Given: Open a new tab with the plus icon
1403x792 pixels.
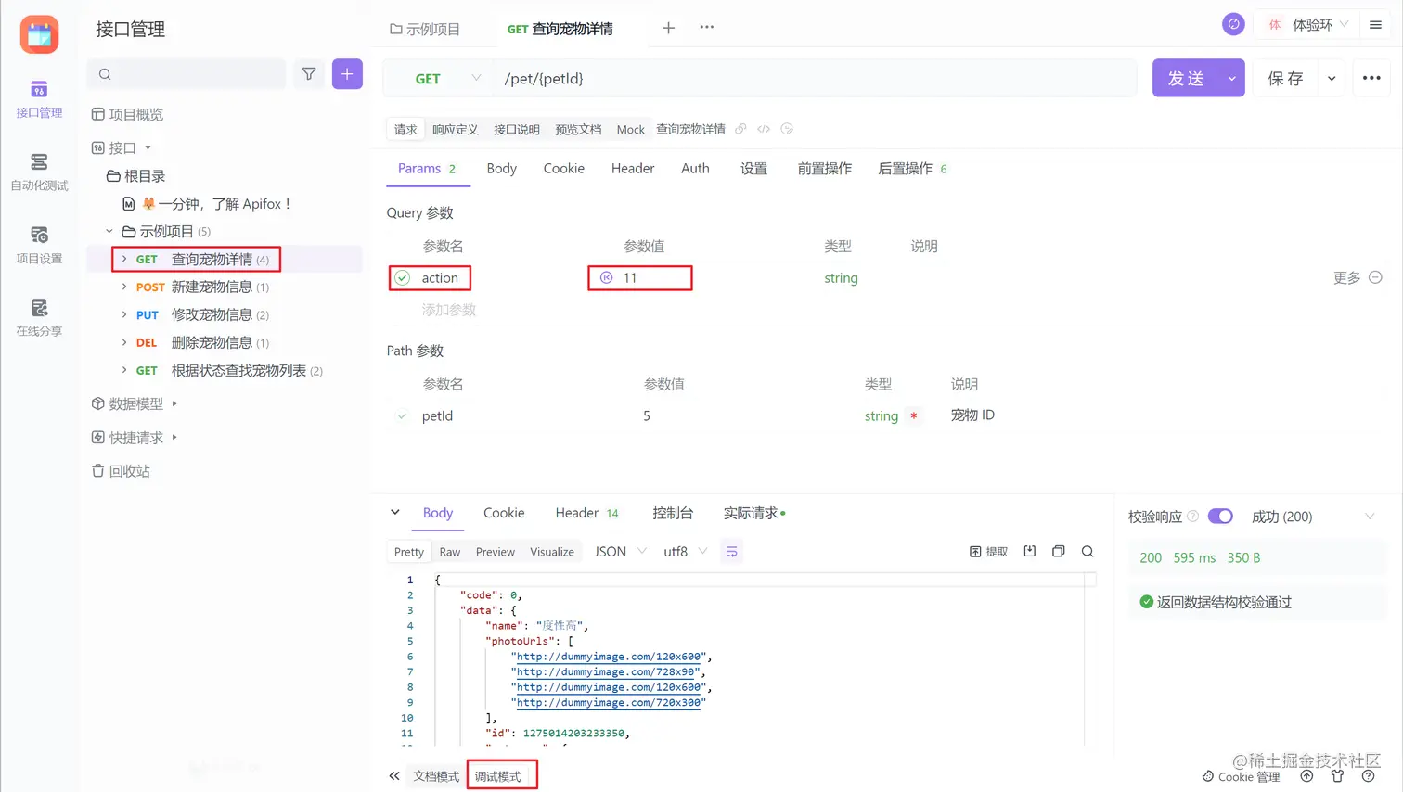Looking at the screenshot, I should point(668,28).
